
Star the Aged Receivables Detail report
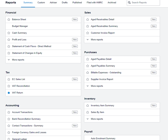pos(88,20)
